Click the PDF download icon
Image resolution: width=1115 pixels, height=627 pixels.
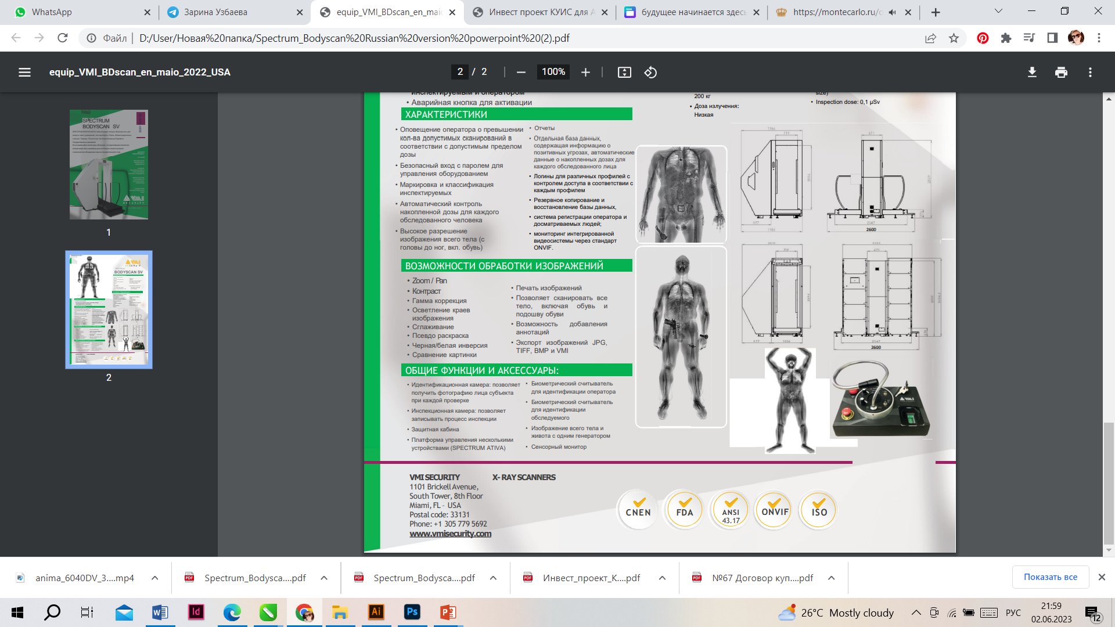click(1032, 72)
